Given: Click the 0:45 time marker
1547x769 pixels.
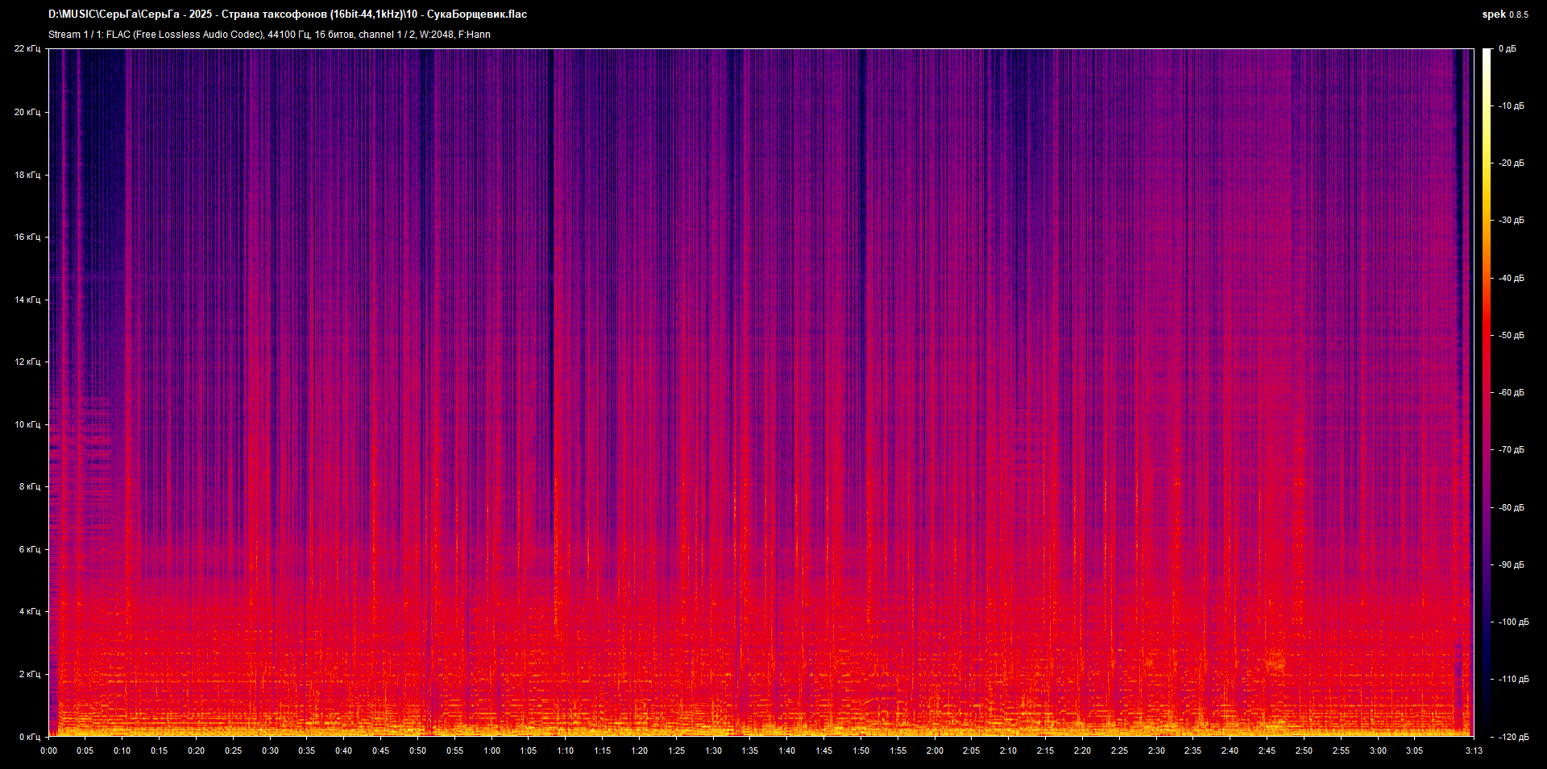Looking at the screenshot, I should (380, 751).
